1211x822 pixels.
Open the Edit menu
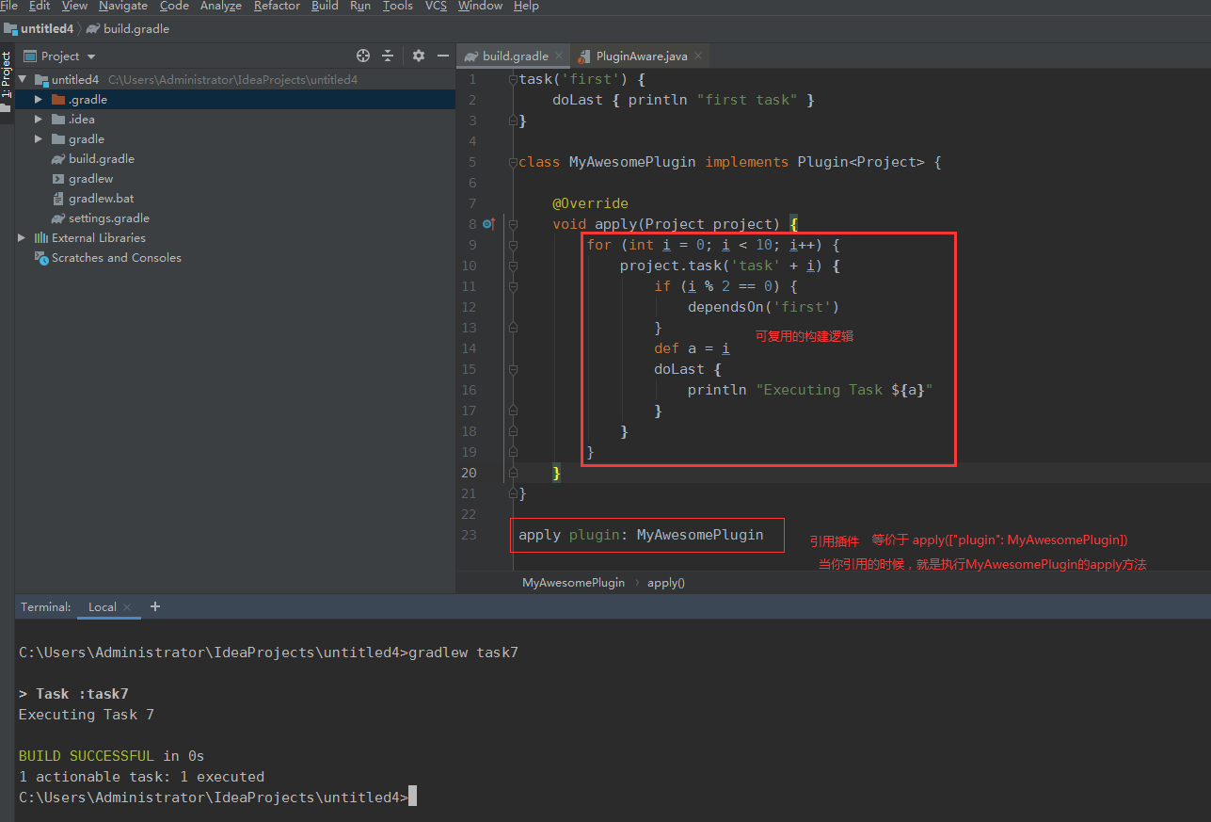(x=40, y=6)
